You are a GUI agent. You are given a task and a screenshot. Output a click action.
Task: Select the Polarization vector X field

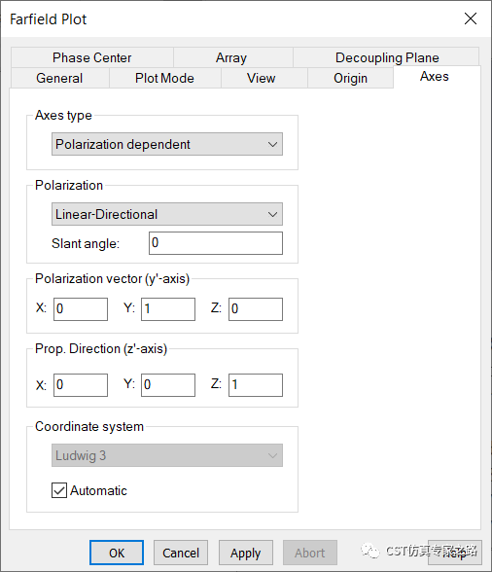[x=81, y=309]
